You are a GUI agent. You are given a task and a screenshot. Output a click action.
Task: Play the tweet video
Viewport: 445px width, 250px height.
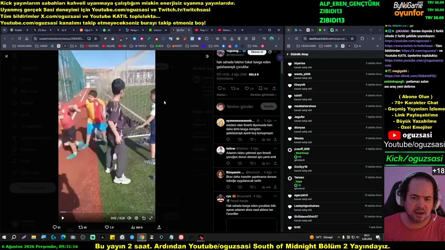tap(63, 218)
